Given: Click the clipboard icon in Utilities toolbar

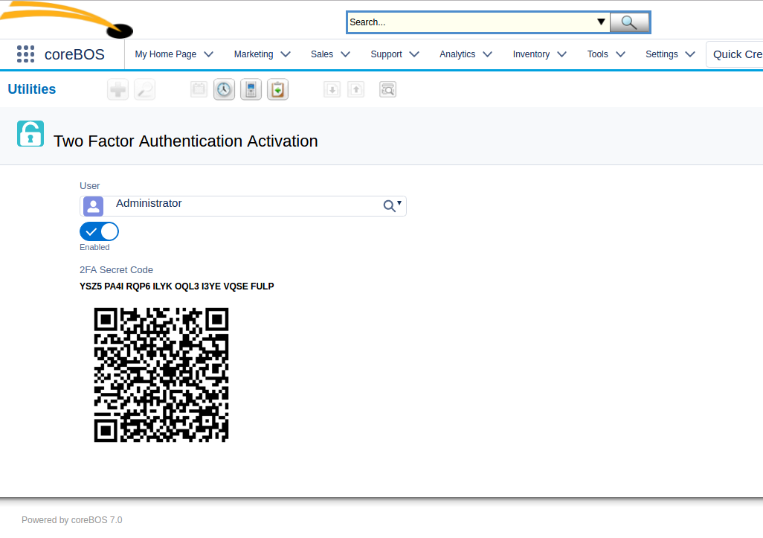Looking at the screenshot, I should pyautogui.click(x=277, y=90).
